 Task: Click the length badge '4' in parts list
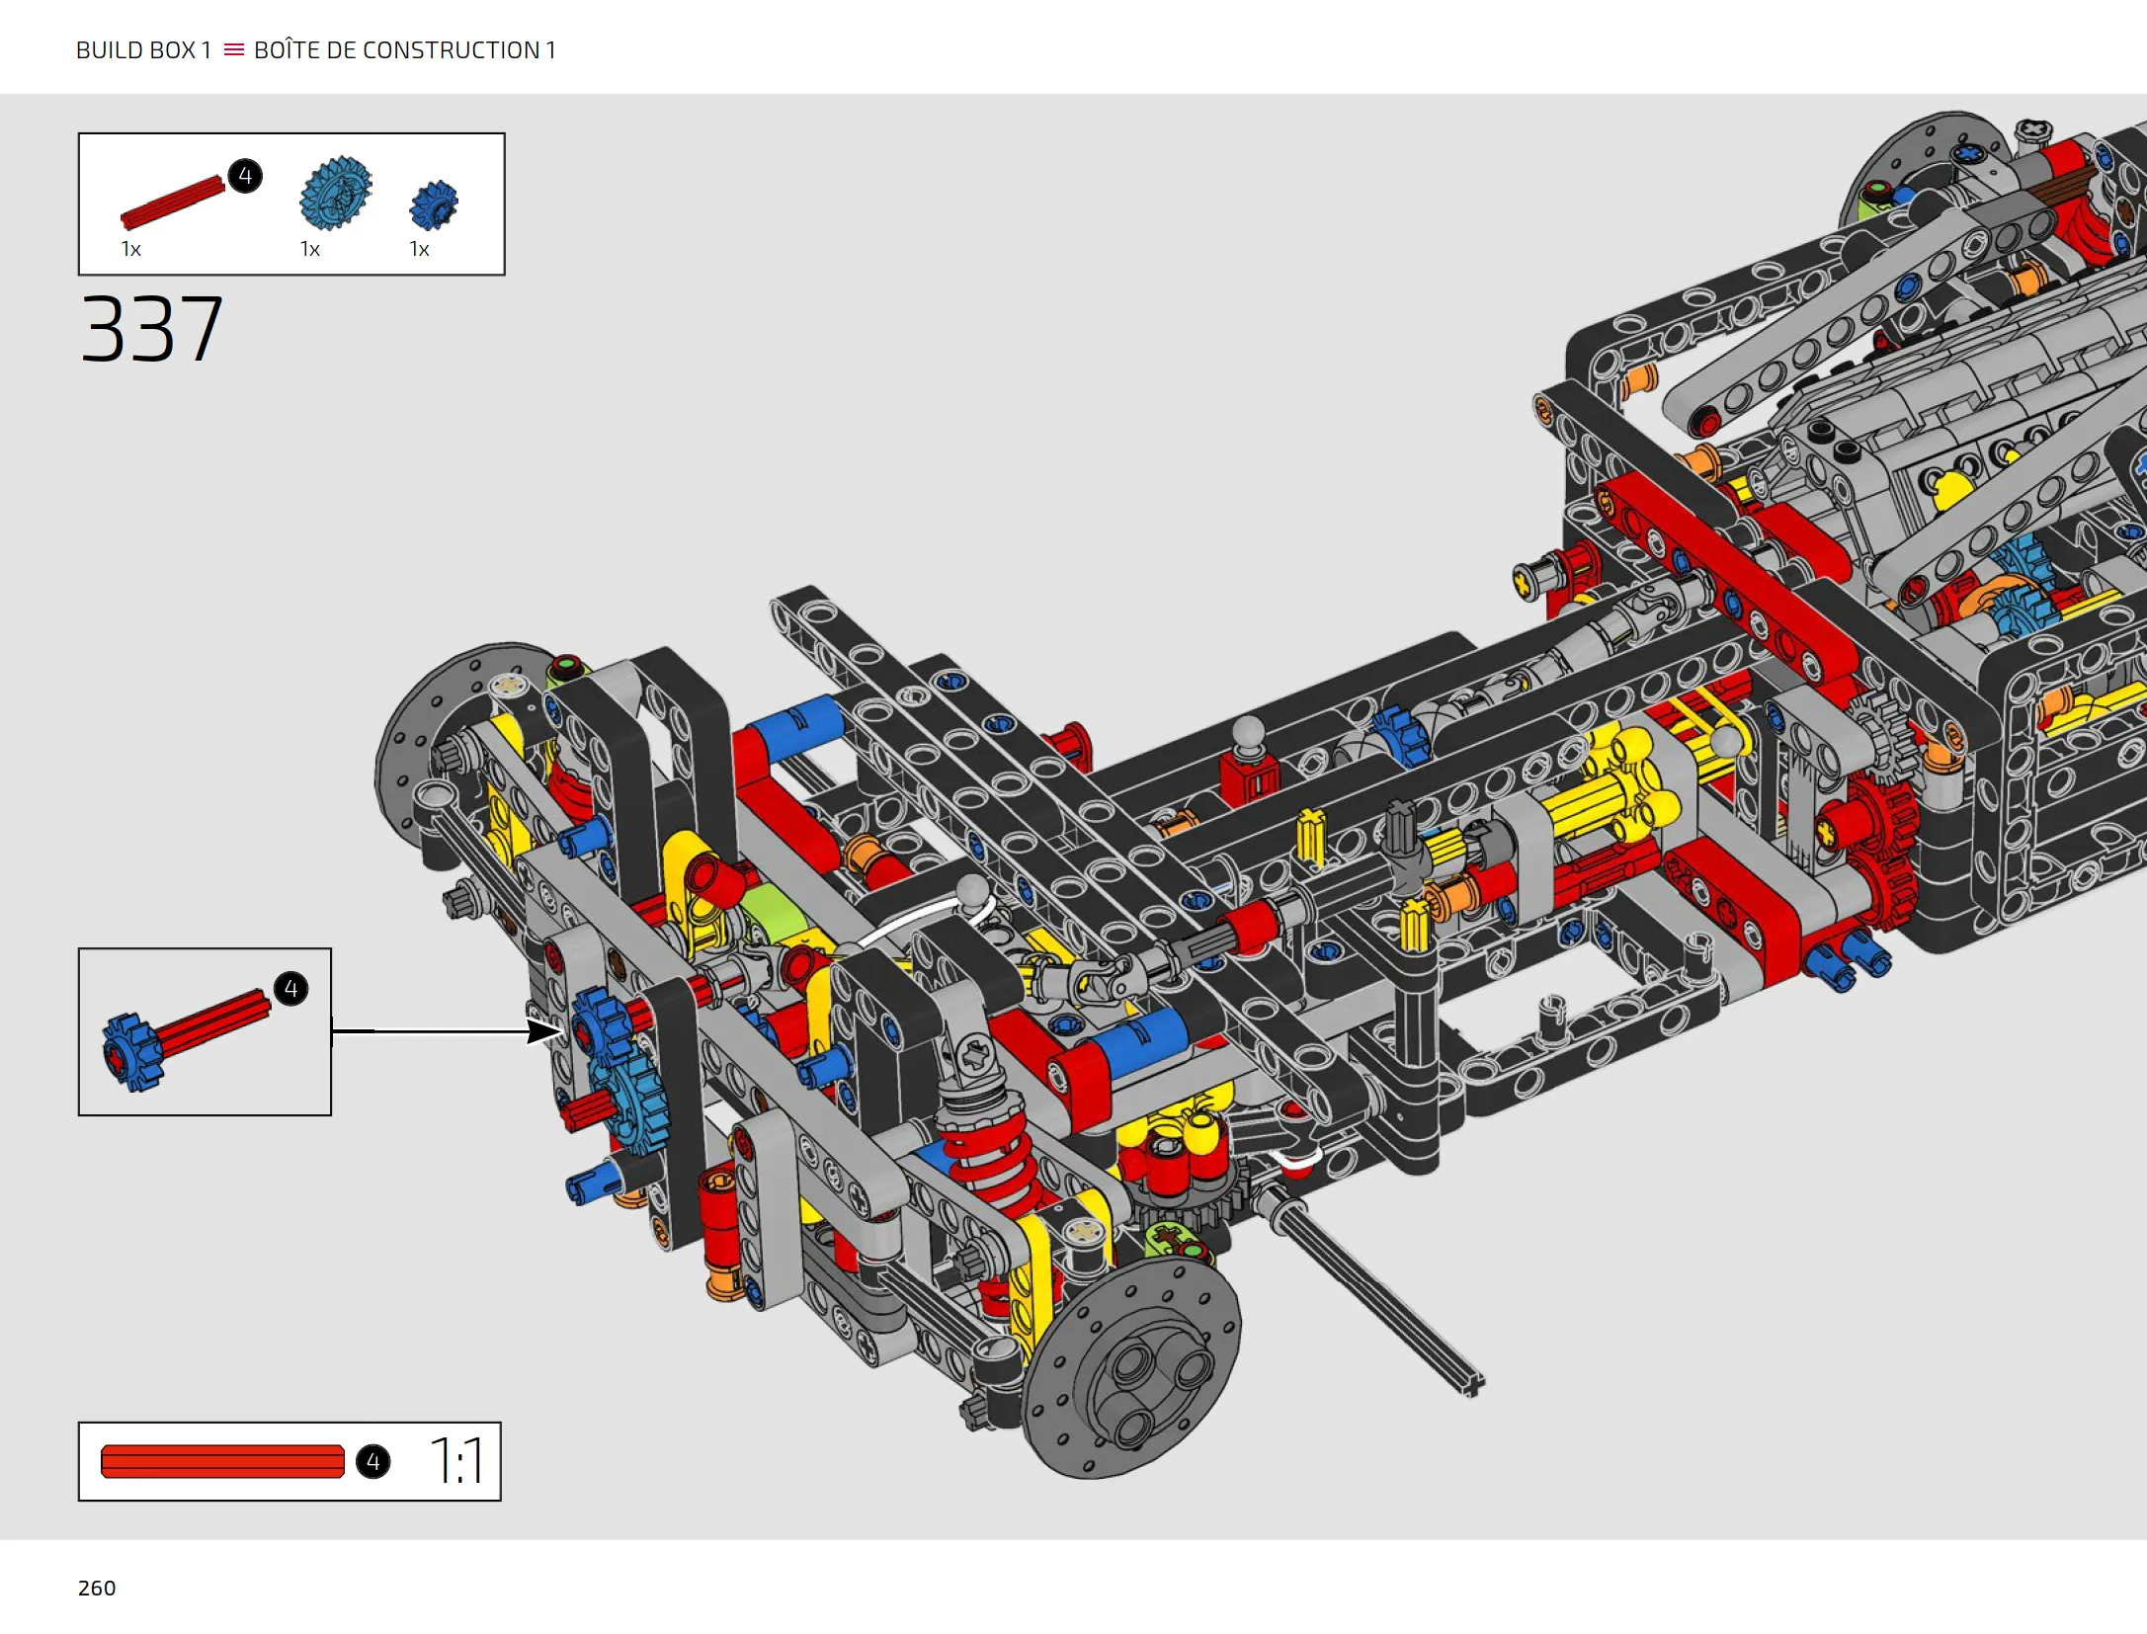(245, 176)
